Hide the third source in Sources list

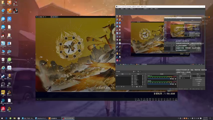[x=143, y=78]
